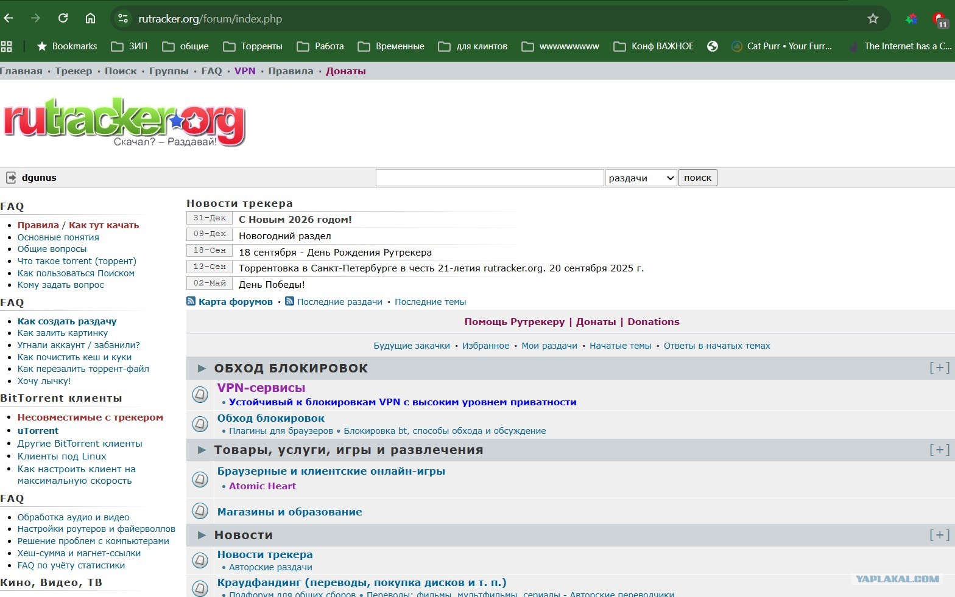Read the С Новым 2026 годом! news item

pyautogui.click(x=295, y=220)
